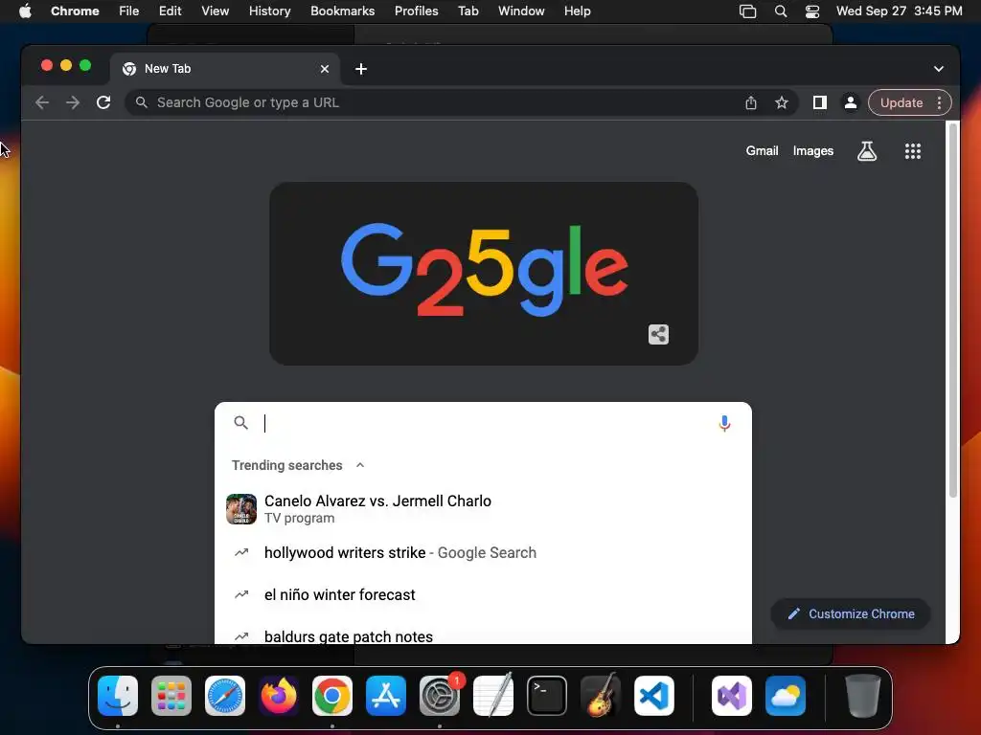Open Stage Manager windows icon in menu bar
Screen dimensions: 981x735
click(747, 11)
